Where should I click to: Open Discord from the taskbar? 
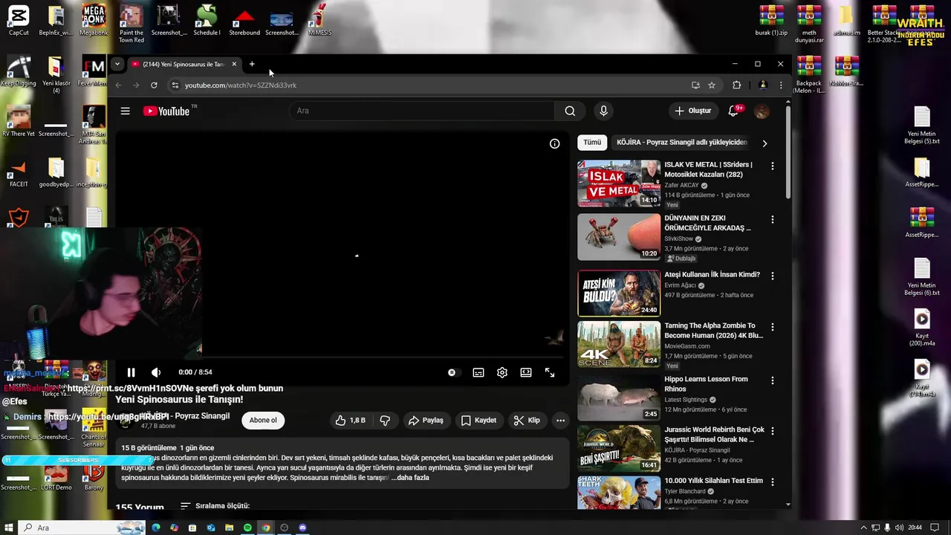pos(302,528)
